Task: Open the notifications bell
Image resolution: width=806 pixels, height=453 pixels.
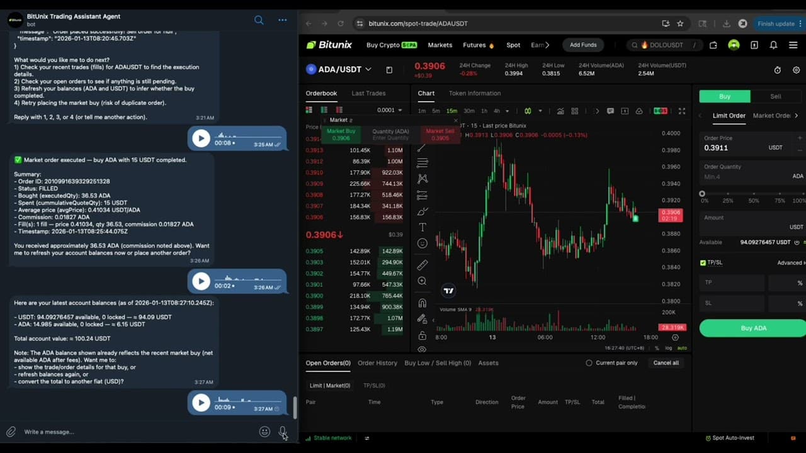Action: coord(773,45)
